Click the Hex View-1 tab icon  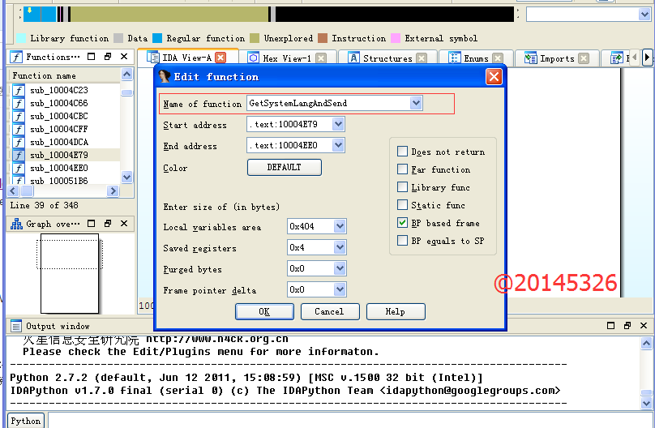pos(254,58)
